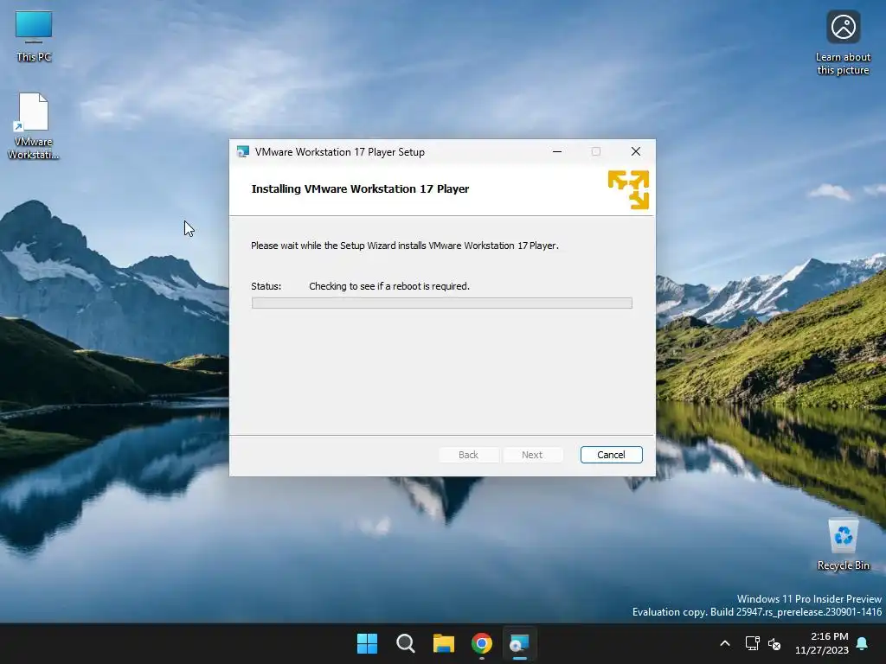Click the disabled Back button
Screen dimensions: 886x664
click(468, 455)
